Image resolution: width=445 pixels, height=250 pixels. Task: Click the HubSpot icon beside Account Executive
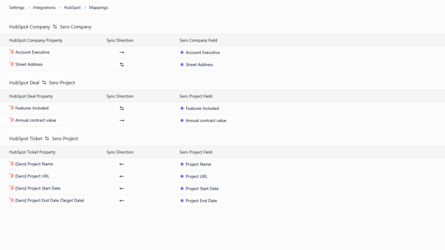(x=12, y=52)
